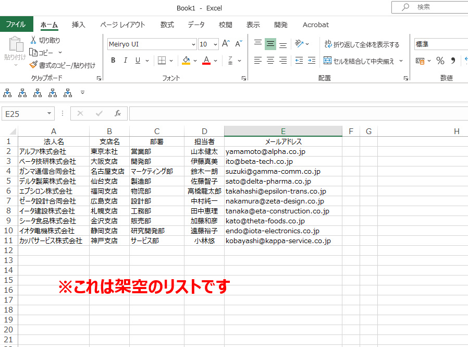Open fill color palette arrow
Screen dimensions: 468x347
(x=195, y=61)
